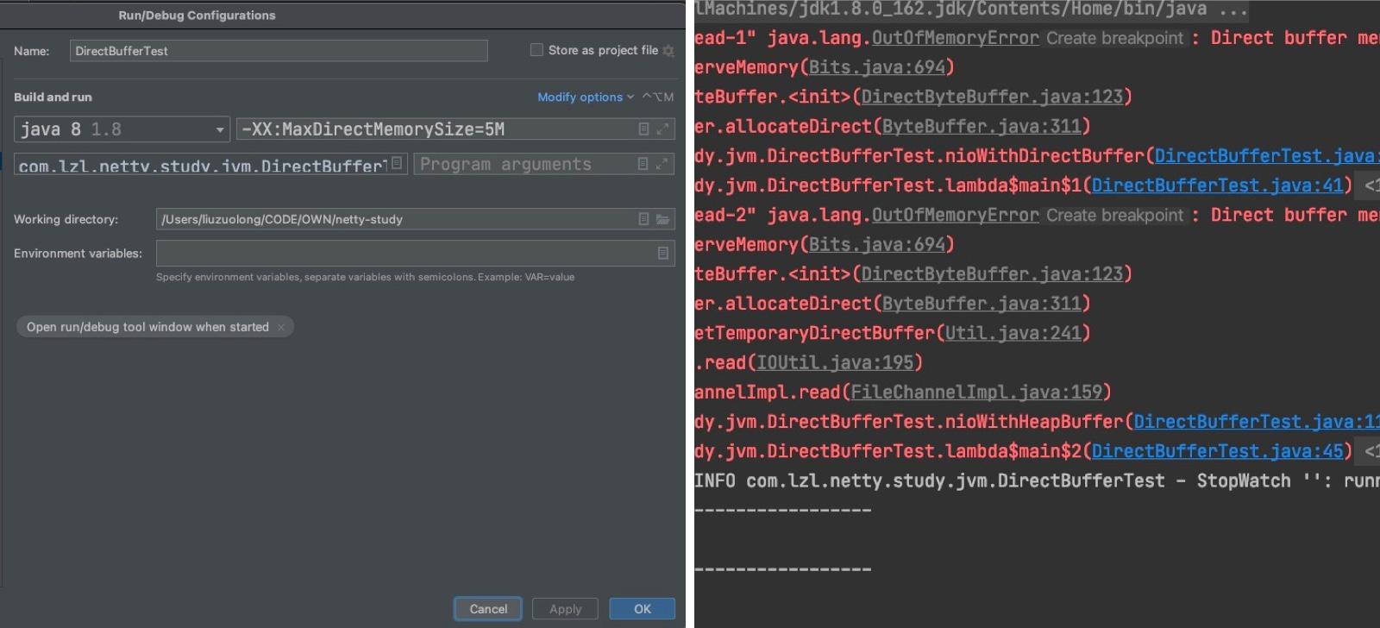Open the java 8 1.8 JRE dropdown
Viewport: 1380px width, 628px height.
[x=122, y=129]
